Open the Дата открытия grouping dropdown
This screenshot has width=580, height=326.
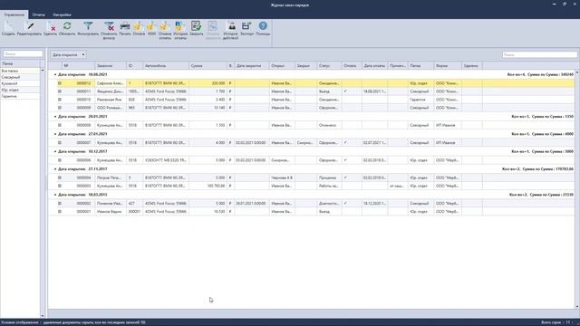[x=68, y=54]
